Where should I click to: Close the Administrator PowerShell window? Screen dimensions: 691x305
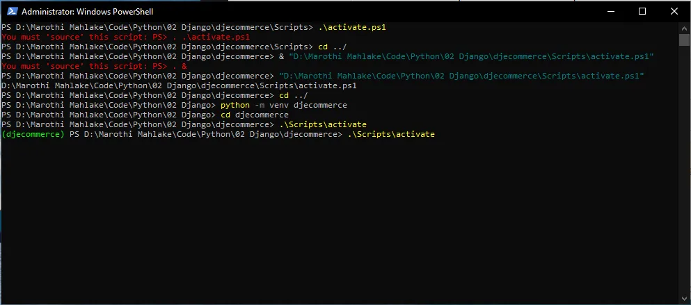[x=674, y=11]
